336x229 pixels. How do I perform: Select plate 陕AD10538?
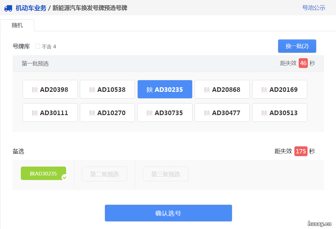point(107,89)
